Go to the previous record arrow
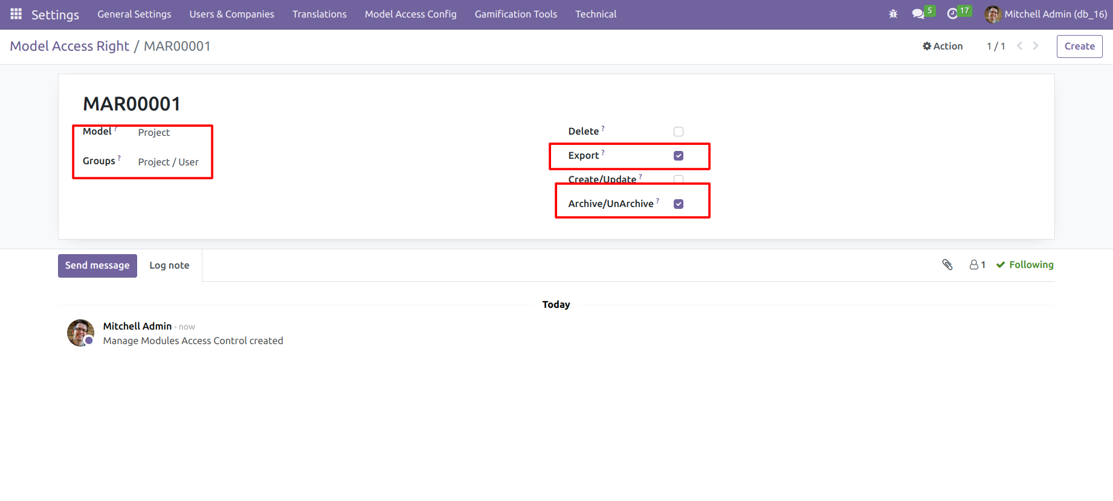 point(1019,46)
